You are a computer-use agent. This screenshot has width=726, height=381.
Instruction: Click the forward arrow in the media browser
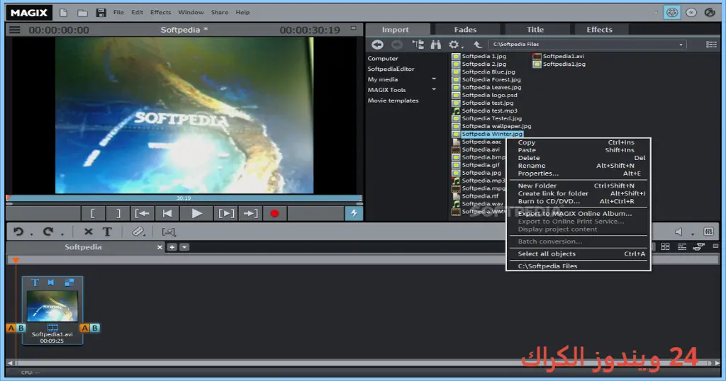pos(397,45)
